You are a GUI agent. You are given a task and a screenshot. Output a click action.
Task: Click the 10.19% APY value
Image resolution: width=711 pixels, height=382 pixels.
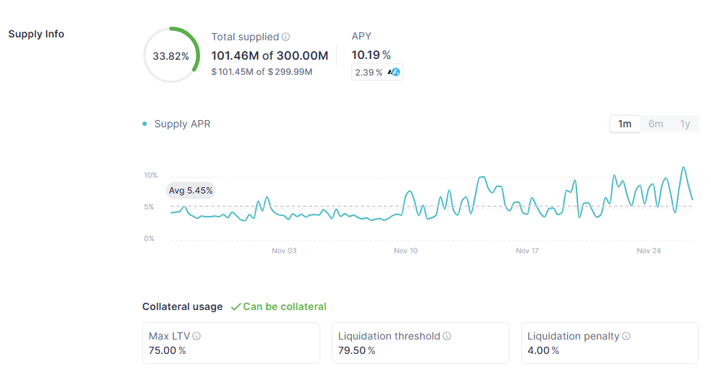[371, 55]
